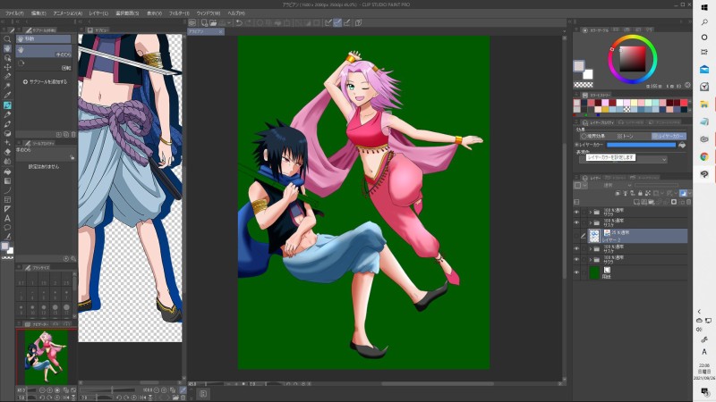Switch to アラビアン canvas tab
The width and height of the screenshot is (716, 402).
[201, 32]
